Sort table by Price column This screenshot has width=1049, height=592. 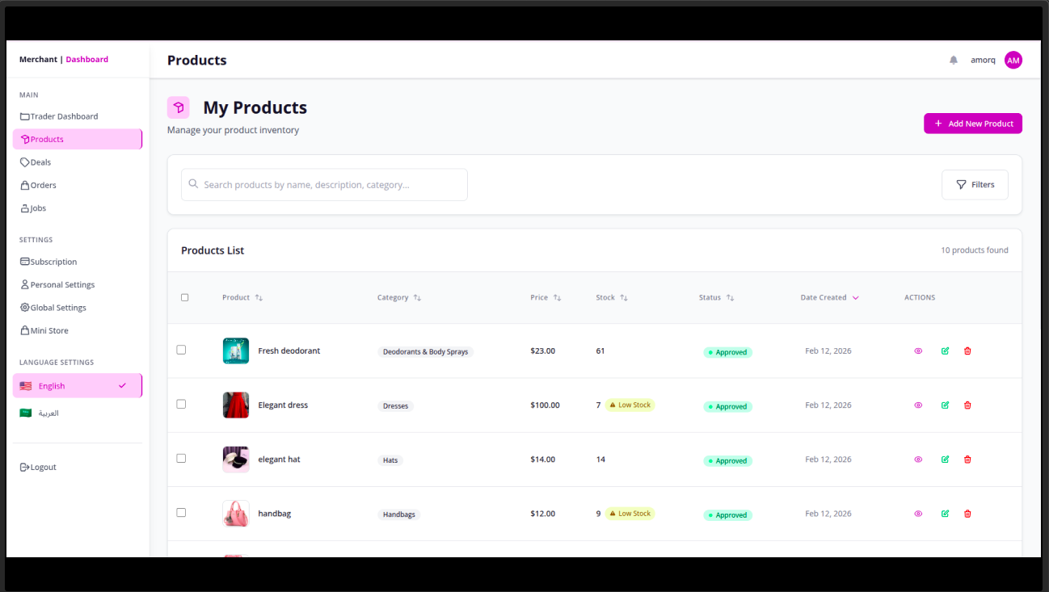546,297
